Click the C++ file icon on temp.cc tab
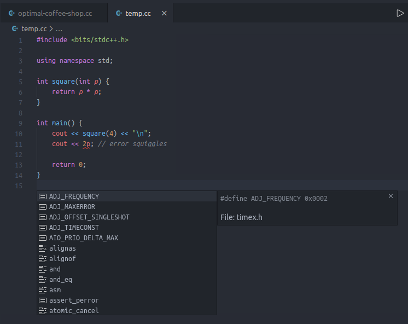This screenshot has height=324, width=408. 119,13
